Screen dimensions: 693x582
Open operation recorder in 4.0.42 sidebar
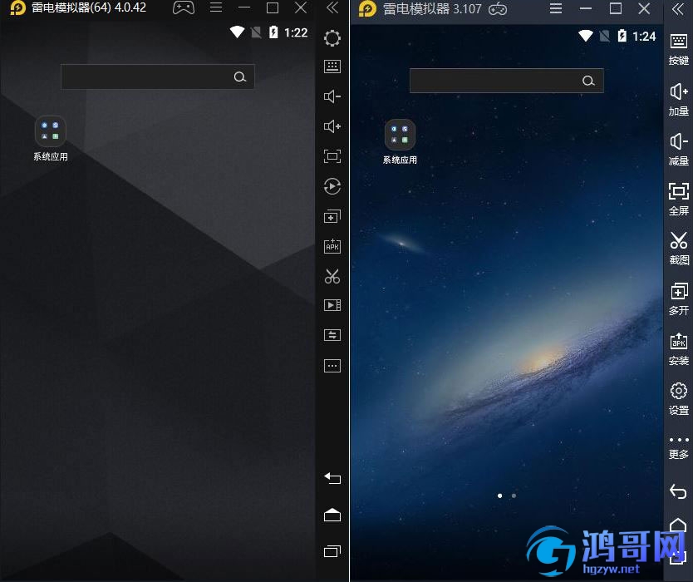point(332,186)
